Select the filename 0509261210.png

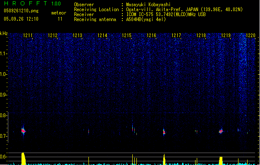(21, 11)
